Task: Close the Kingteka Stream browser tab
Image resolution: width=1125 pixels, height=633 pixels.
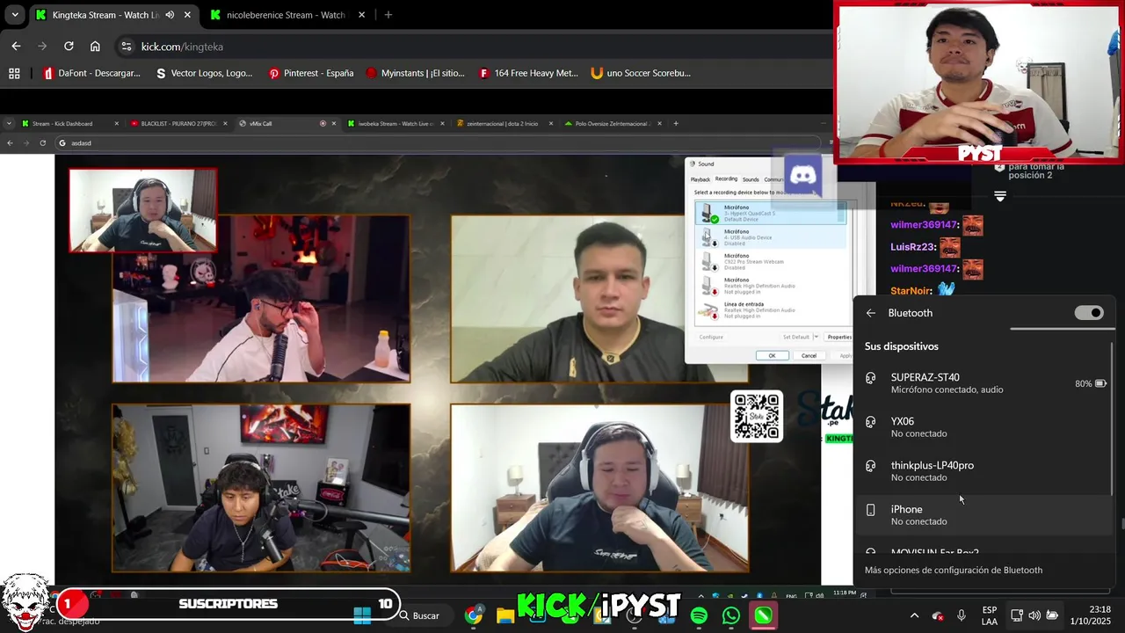Action: [187, 15]
